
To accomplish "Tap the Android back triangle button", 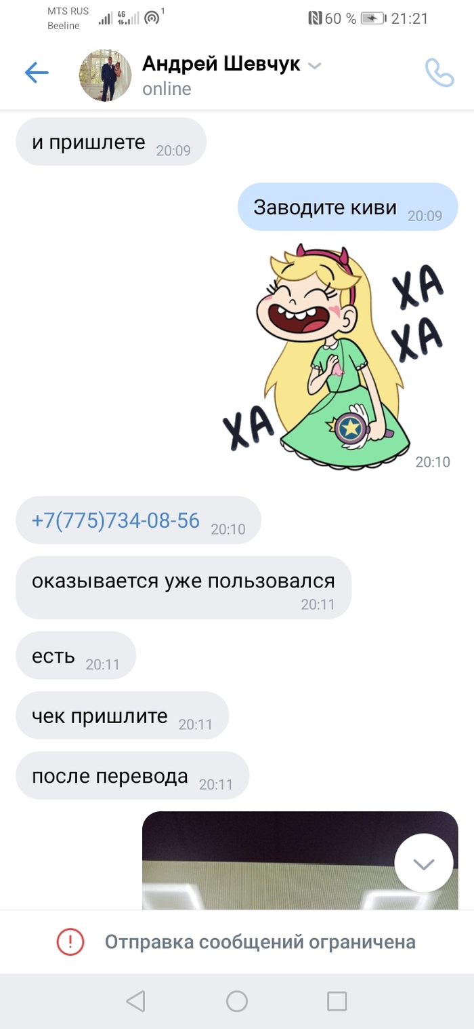I will pos(135,1001).
